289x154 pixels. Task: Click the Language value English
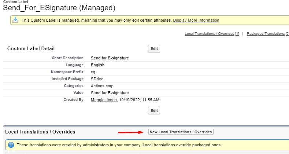(x=97, y=65)
